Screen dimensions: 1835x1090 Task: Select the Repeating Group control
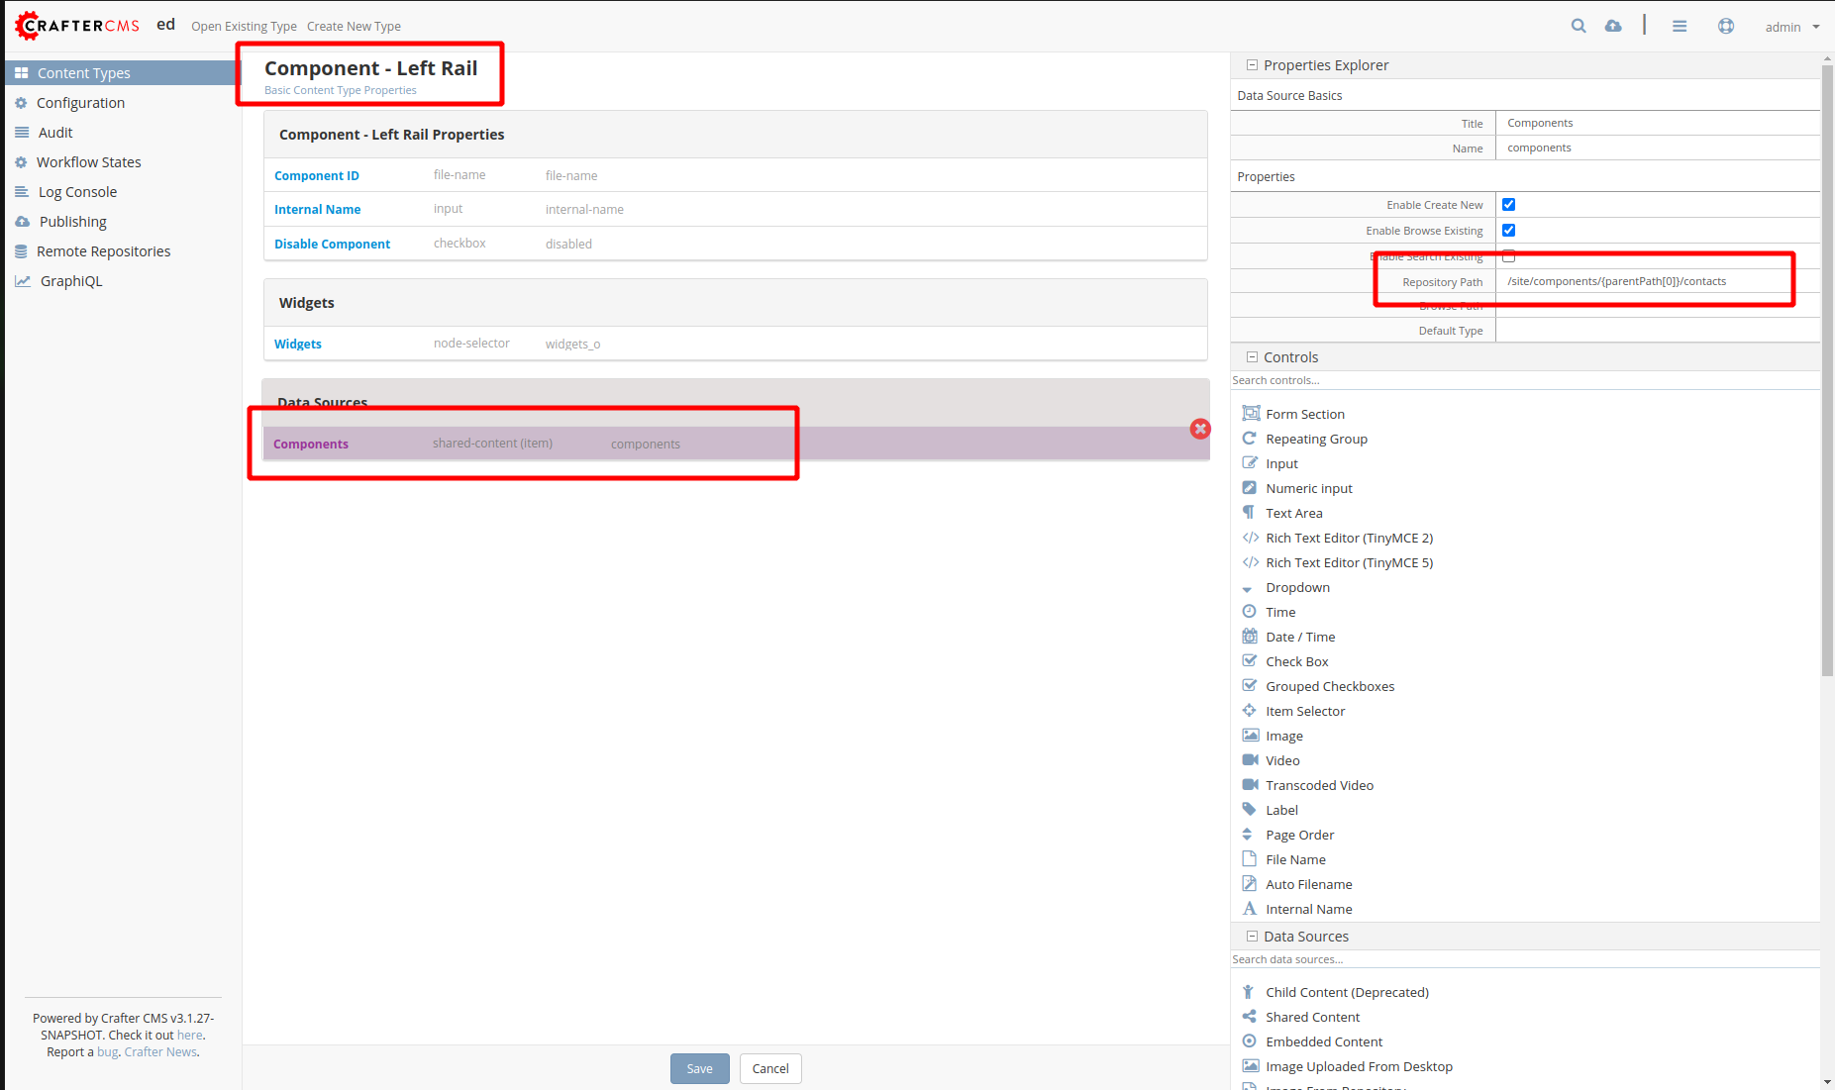coord(1316,438)
